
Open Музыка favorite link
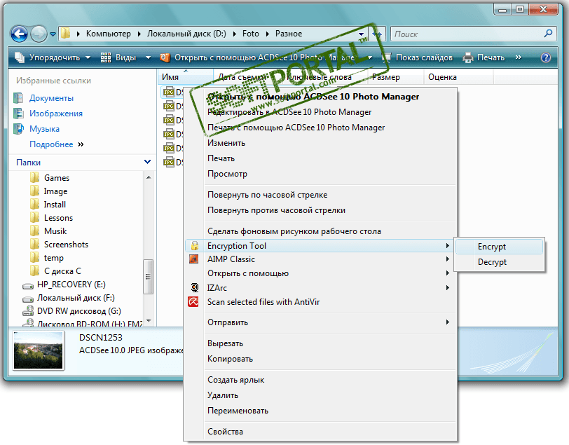(x=44, y=129)
